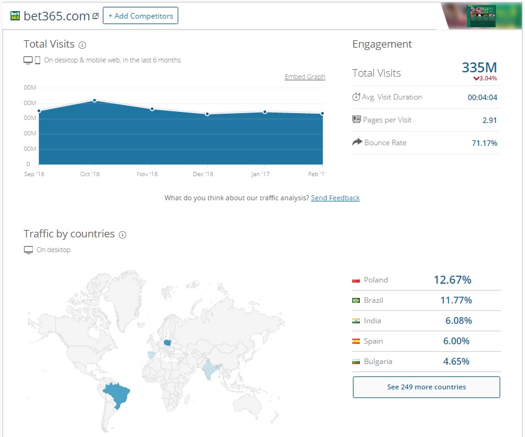Click the India flag icon

[x=356, y=321]
